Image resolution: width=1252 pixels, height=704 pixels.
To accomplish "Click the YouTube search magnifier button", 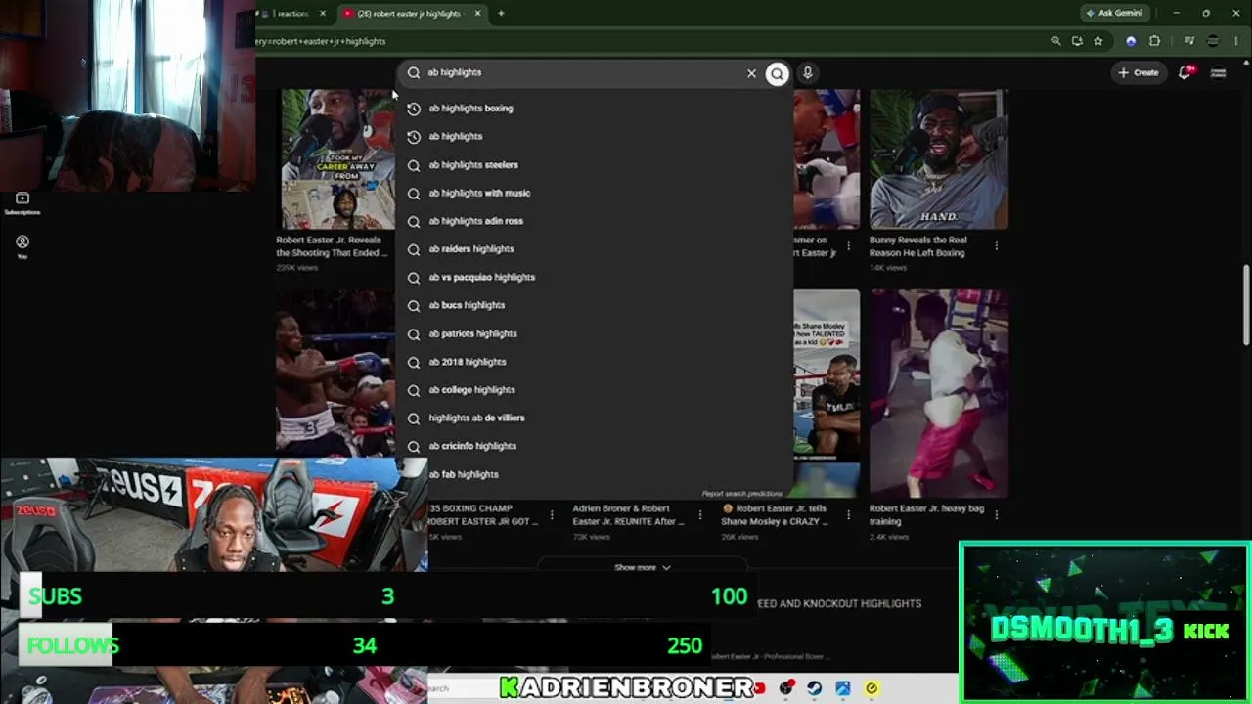I will (x=777, y=73).
